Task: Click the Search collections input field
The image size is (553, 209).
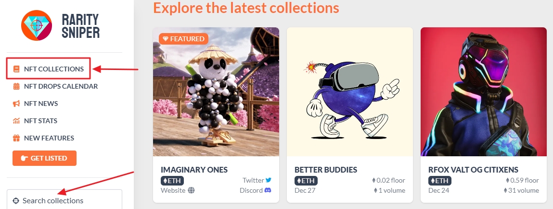Action: (64, 199)
